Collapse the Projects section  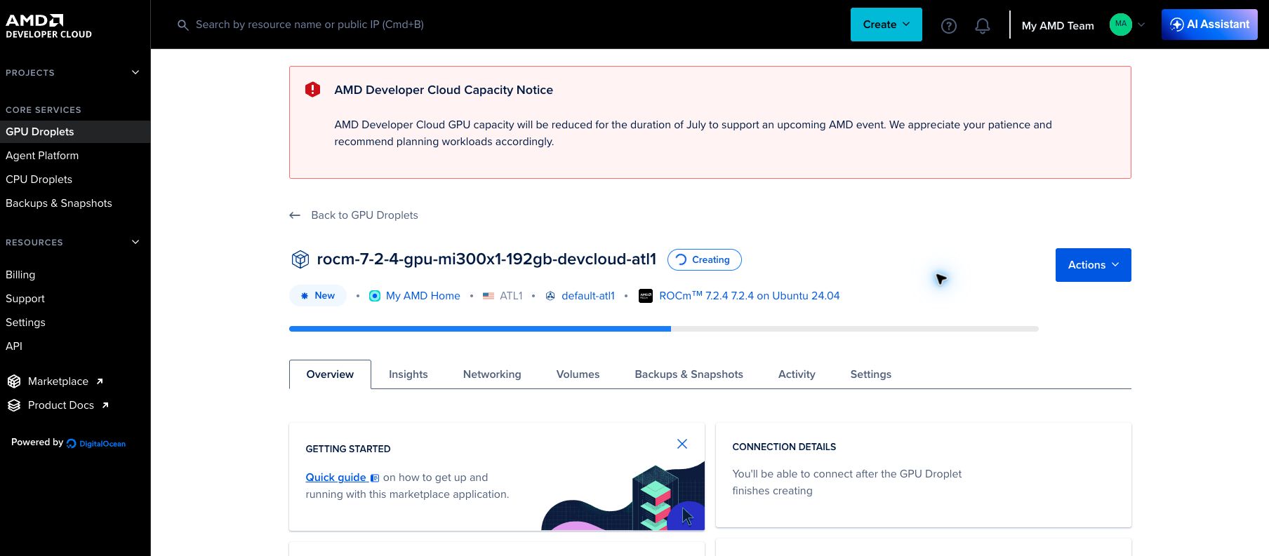coord(135,72)
